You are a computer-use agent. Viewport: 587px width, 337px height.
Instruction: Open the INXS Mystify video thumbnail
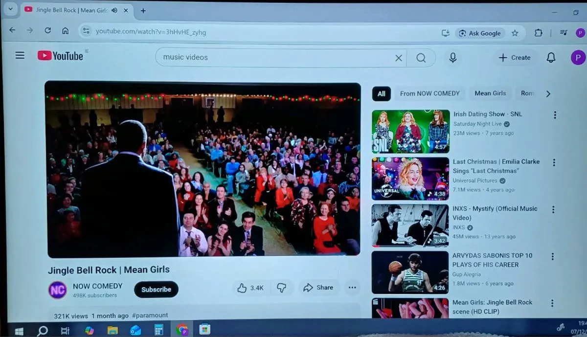coord(410,225)
